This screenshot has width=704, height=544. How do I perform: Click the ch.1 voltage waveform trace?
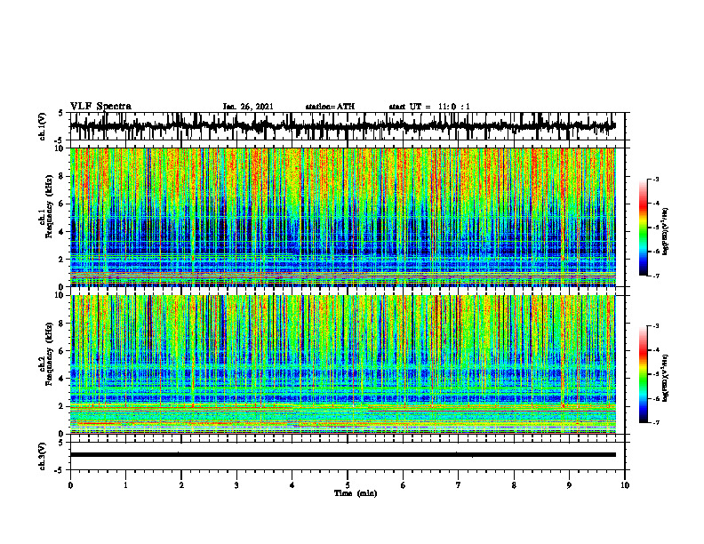click(x=342, y=126)
